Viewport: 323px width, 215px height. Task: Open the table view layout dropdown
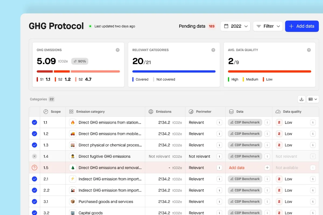tap(313, 99)
